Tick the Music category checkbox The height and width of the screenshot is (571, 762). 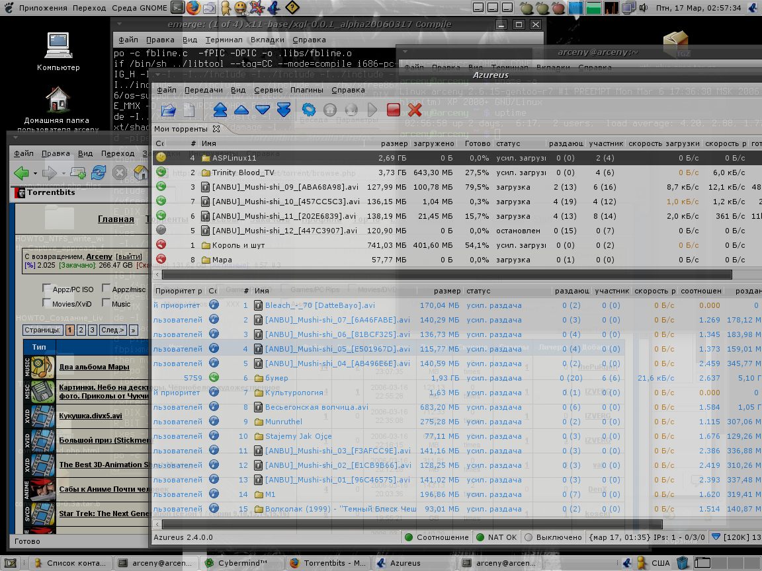[x=106, y=303]
